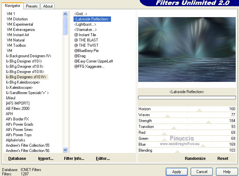Select &<Bkg Designers sf10 IV> category
The width and height of the screenshot is (239, 176).
point(27,77)
